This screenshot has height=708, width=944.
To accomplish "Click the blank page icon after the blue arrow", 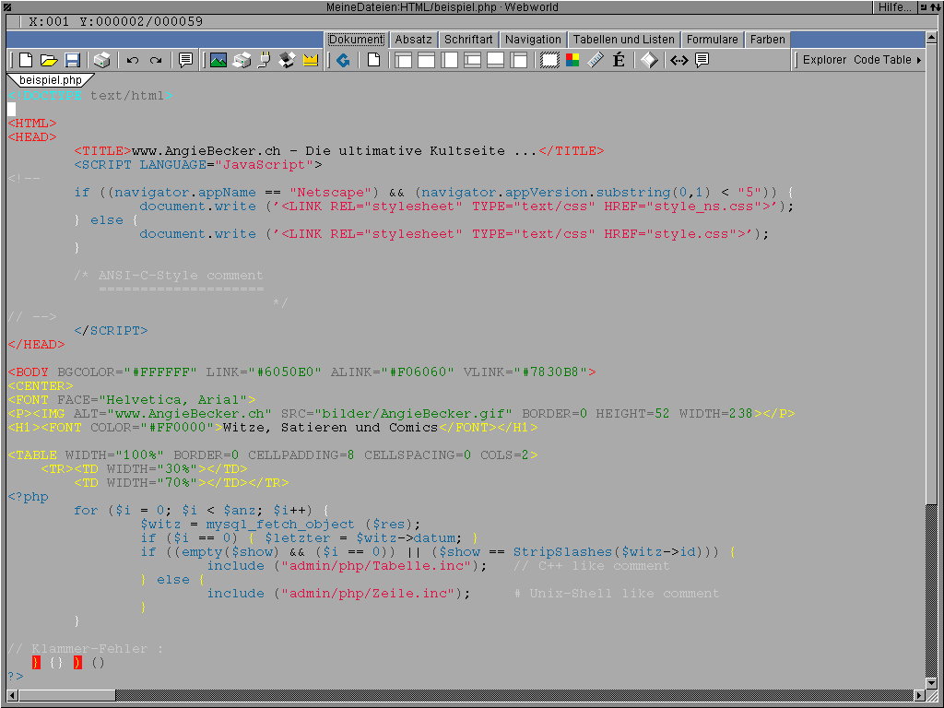I will click(x=374, y=60).
